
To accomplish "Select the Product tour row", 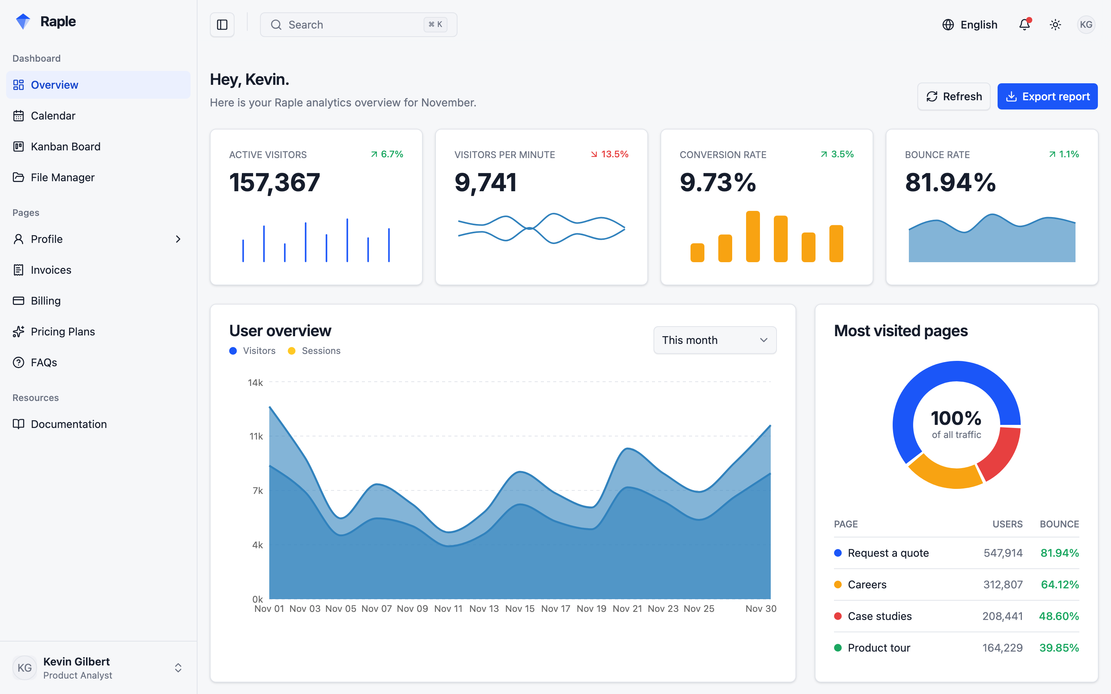I will pos(956,648).
